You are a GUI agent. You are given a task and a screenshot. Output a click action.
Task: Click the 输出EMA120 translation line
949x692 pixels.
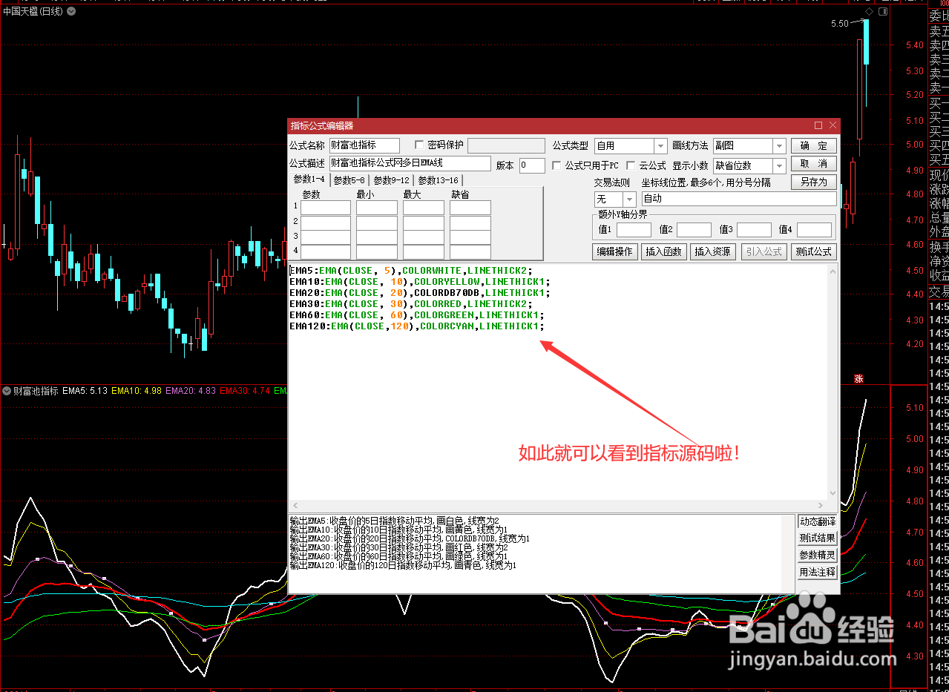coord(402,565)
